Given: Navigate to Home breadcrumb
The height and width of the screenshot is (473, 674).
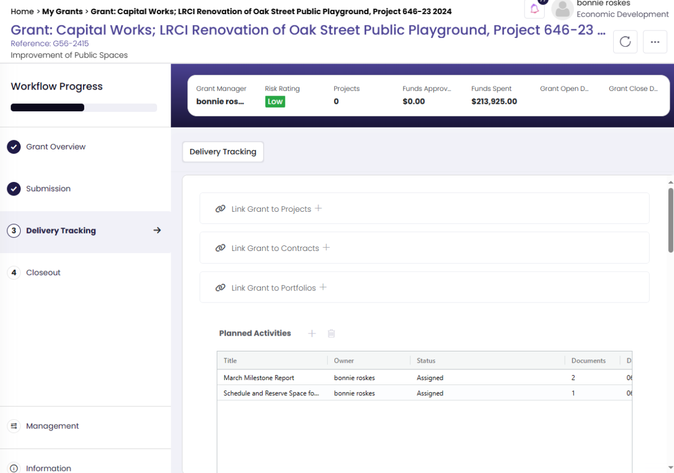Looking at the screenshot, I should (x=22, y=11).
